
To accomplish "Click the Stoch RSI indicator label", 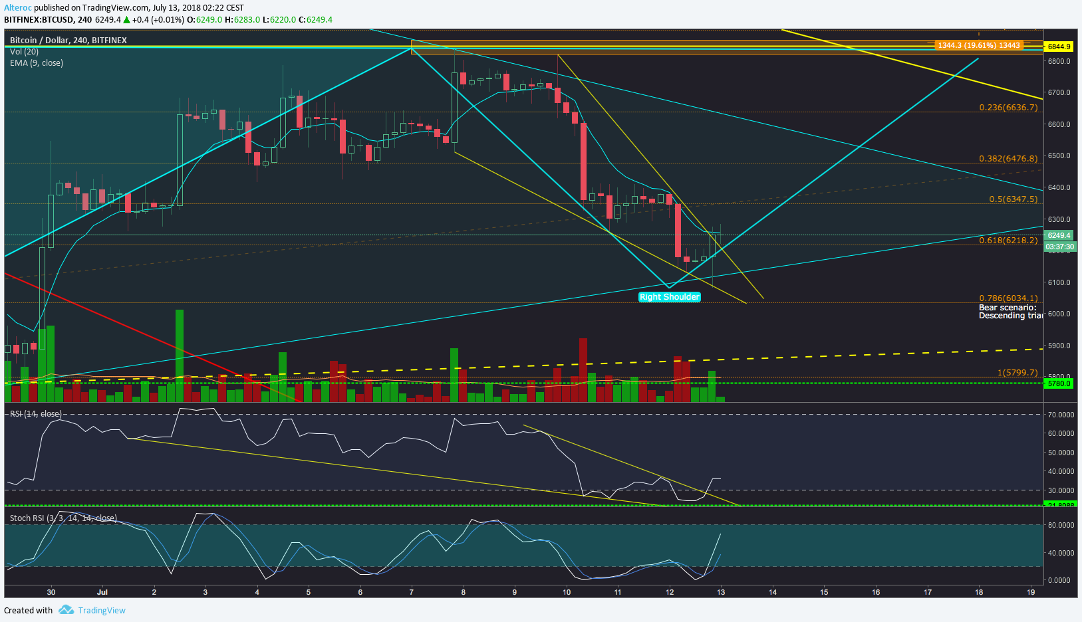I will point(63,518).
